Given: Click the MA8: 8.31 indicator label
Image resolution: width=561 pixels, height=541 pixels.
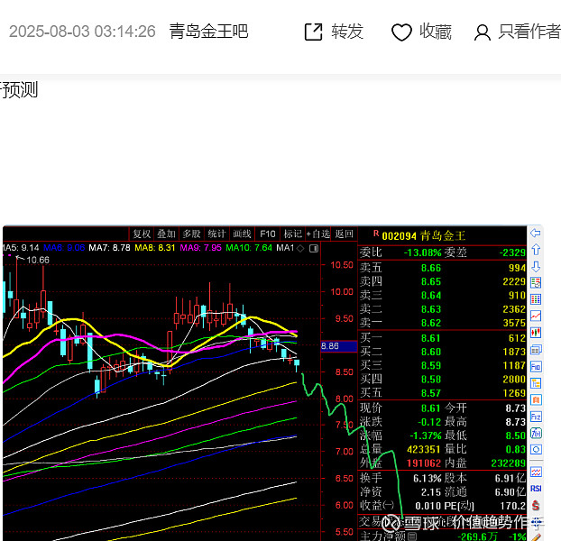Looking at the screenshot, I should tap(155, 248).
